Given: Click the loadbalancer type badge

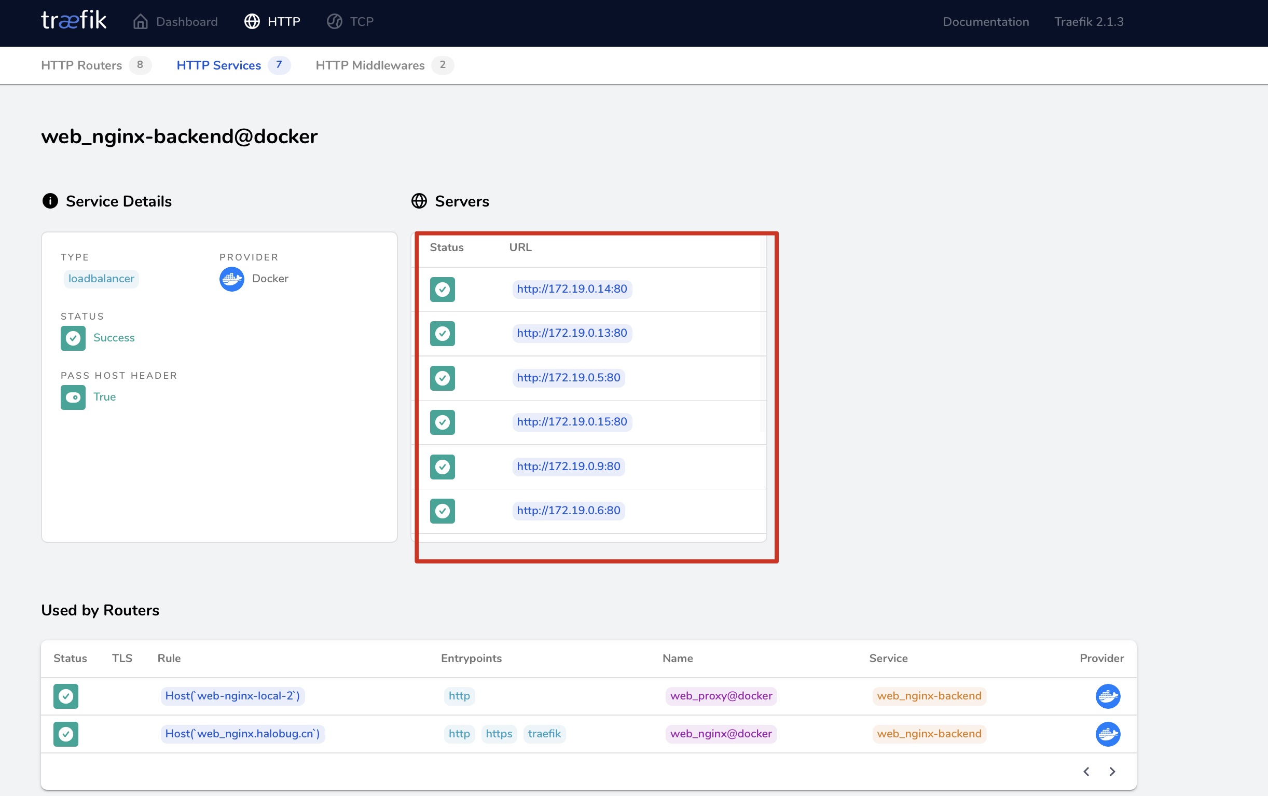Looking at the screenshot, I should click(x=101, y=279).
